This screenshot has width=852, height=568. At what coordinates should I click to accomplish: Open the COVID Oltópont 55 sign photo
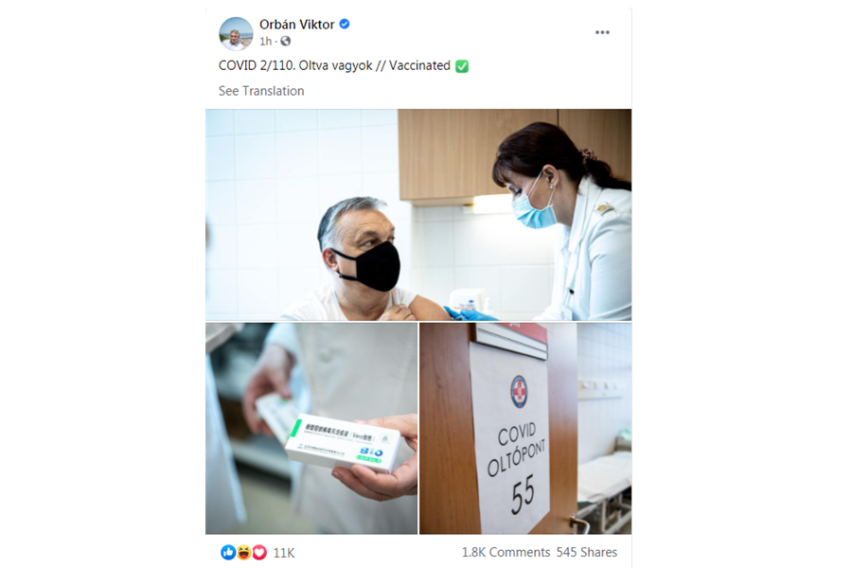tap(525, 428)
